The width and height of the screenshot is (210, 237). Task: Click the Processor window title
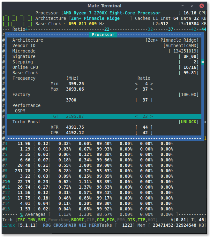pyautogui.click(x=103, y=35)
